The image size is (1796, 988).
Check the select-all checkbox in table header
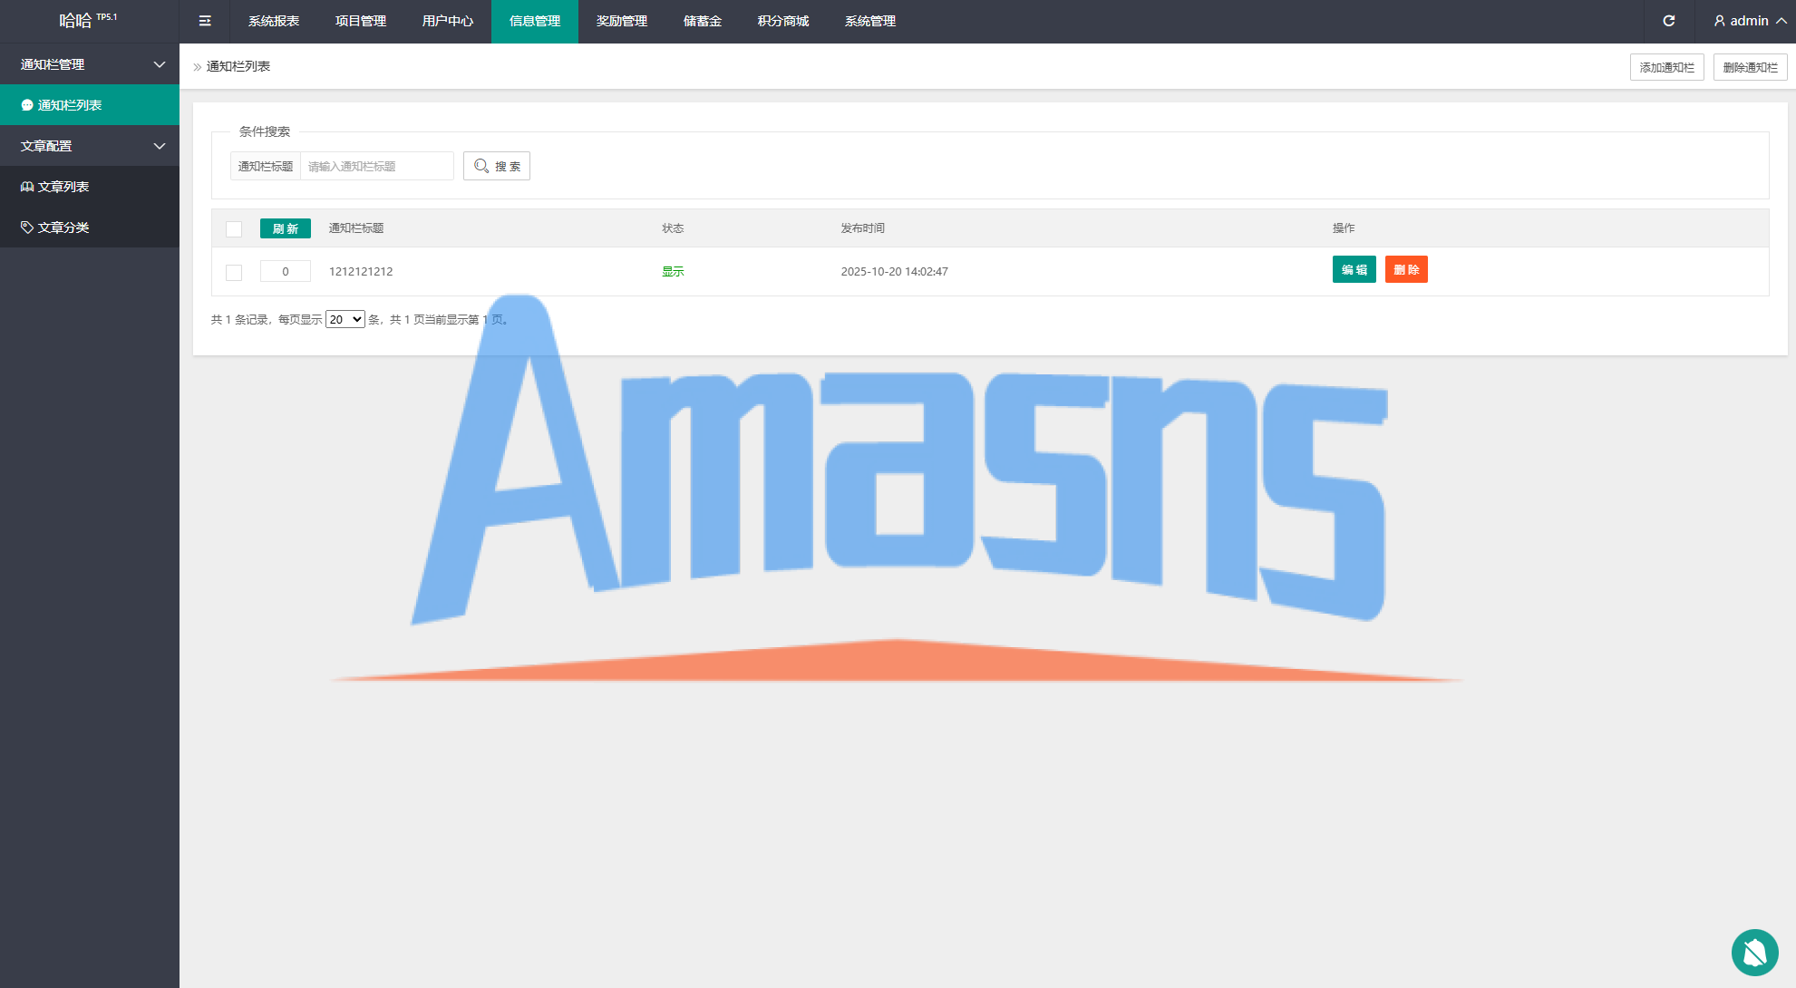point(234,229)
